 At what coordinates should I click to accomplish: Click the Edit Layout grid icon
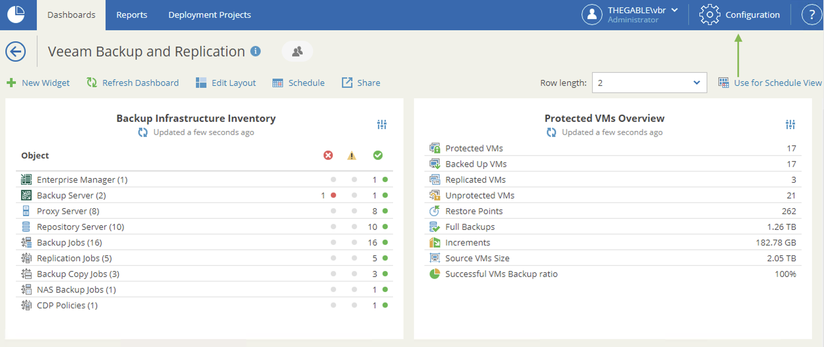tap(201, 83)
